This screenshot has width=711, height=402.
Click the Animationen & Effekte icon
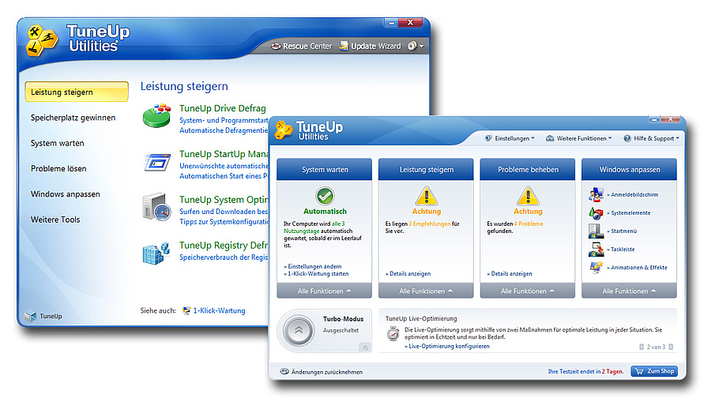pos(596,268)
